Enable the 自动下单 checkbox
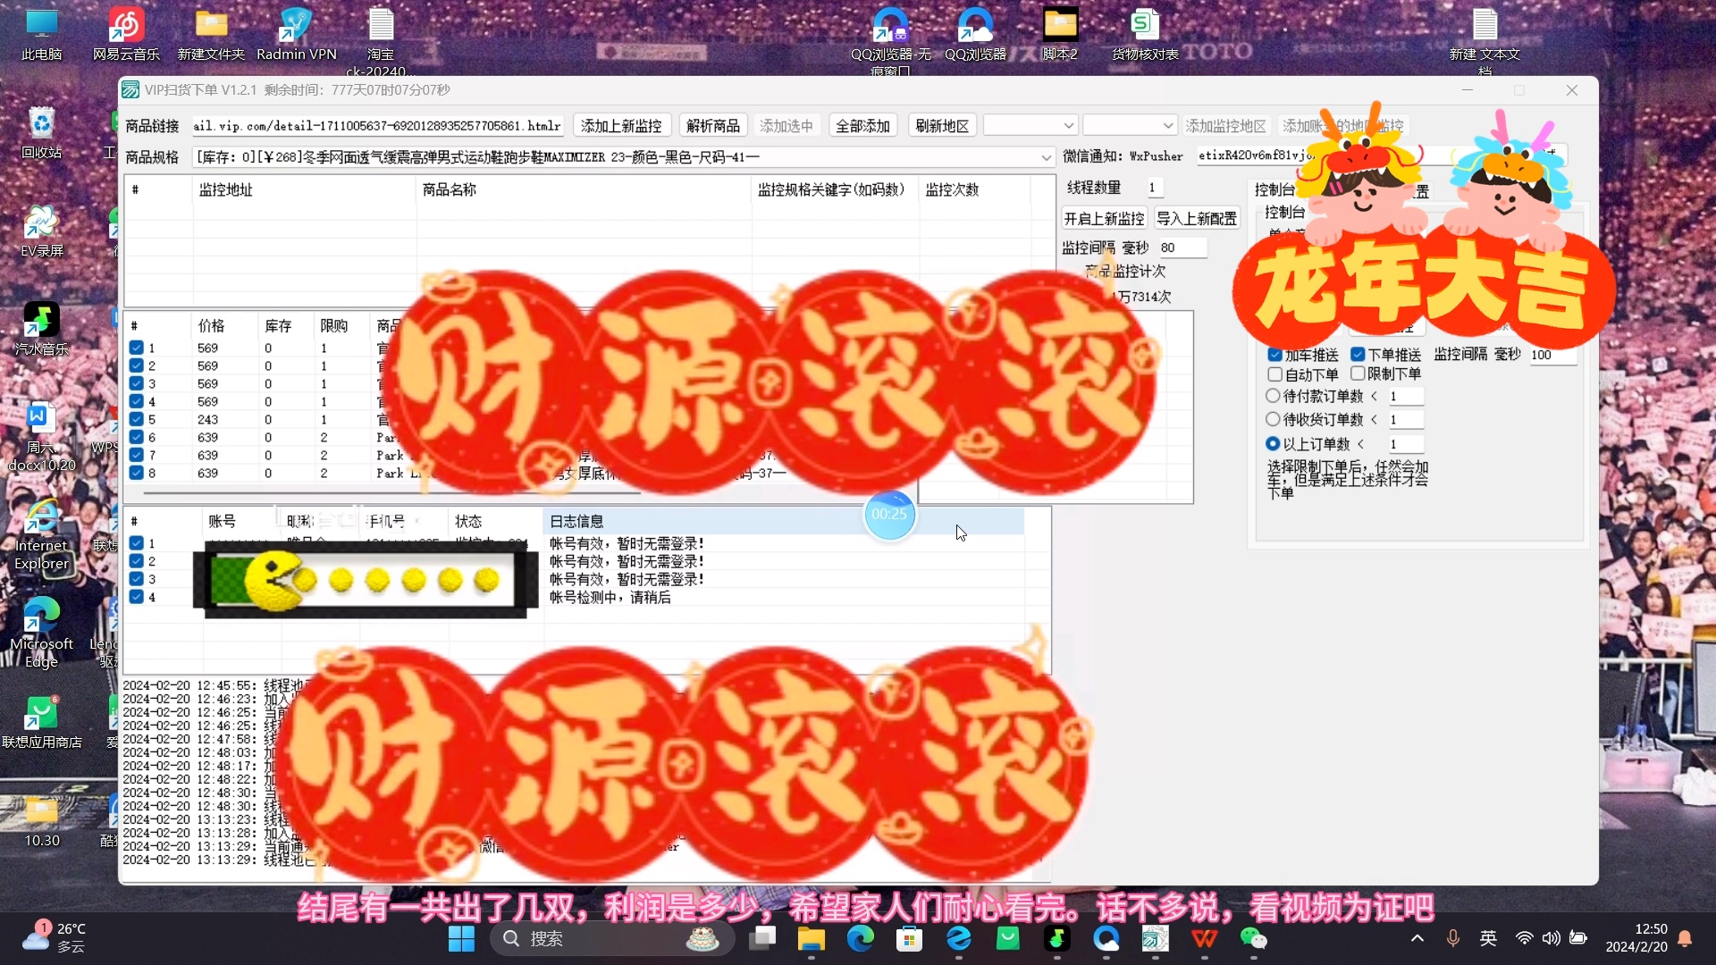The image size is (1716, 965). pos(1275,374)
